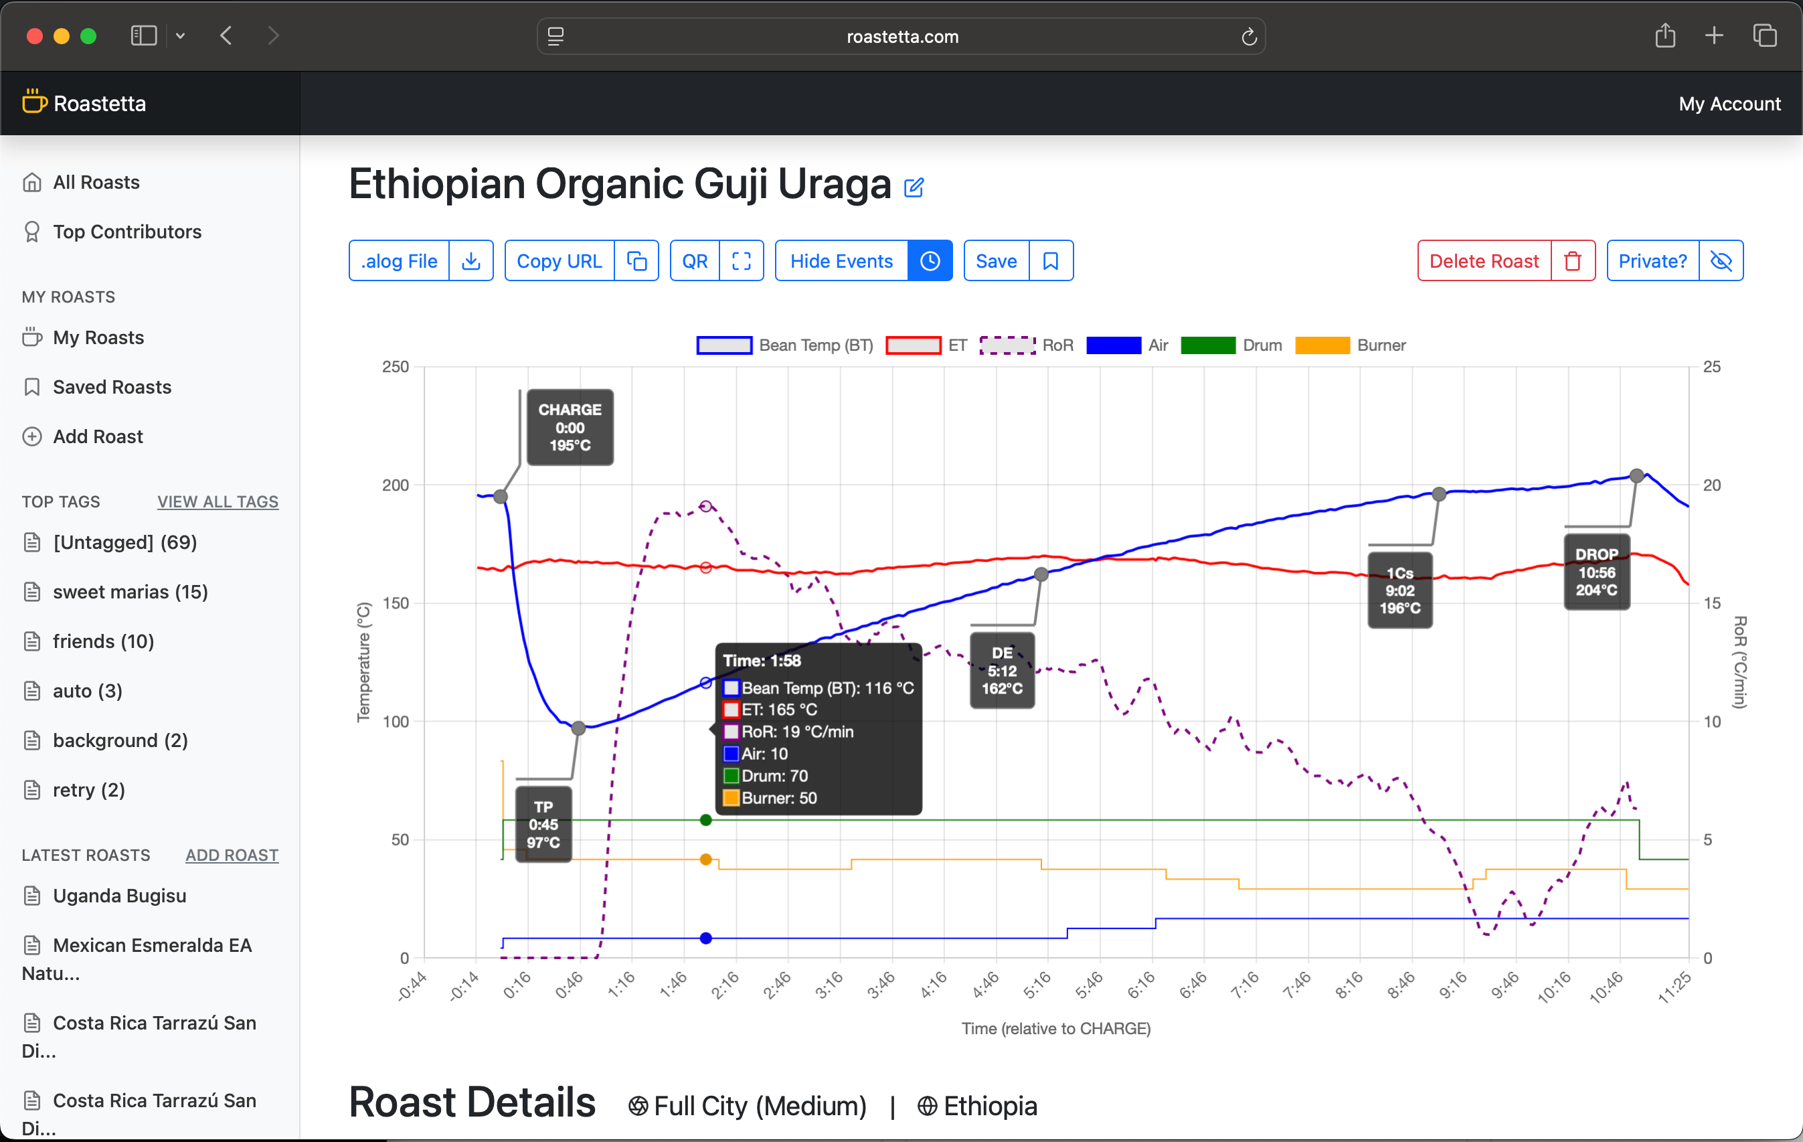Click the trash icon to delete roast
Image resolution: width=1803 pixels, height=1142 pixels.
[1572, 261]
